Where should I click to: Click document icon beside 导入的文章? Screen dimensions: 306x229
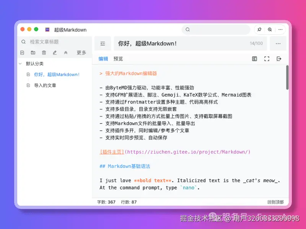click(28, 85)
